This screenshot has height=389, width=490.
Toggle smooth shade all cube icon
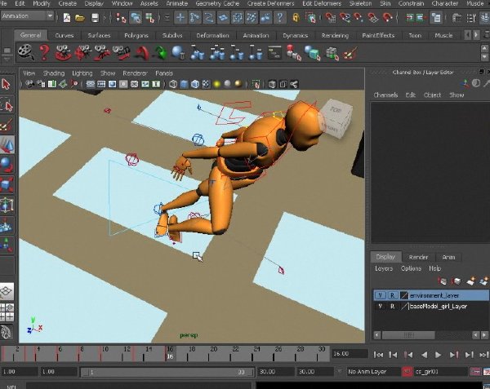[184, 84]
